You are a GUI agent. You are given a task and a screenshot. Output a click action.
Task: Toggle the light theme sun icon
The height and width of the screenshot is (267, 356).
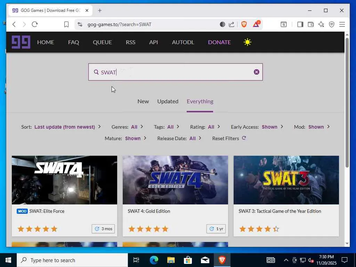[x=247, y=42]
